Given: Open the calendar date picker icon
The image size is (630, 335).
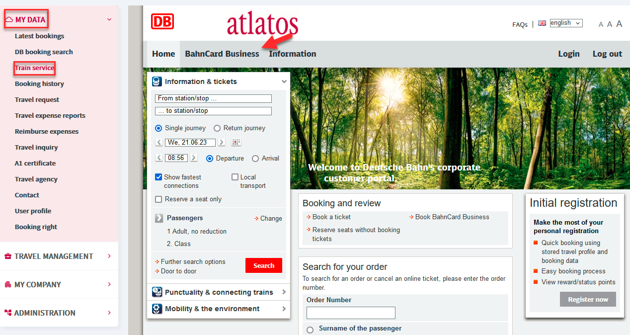Looking at the screenshot, I should coord(236,143).
